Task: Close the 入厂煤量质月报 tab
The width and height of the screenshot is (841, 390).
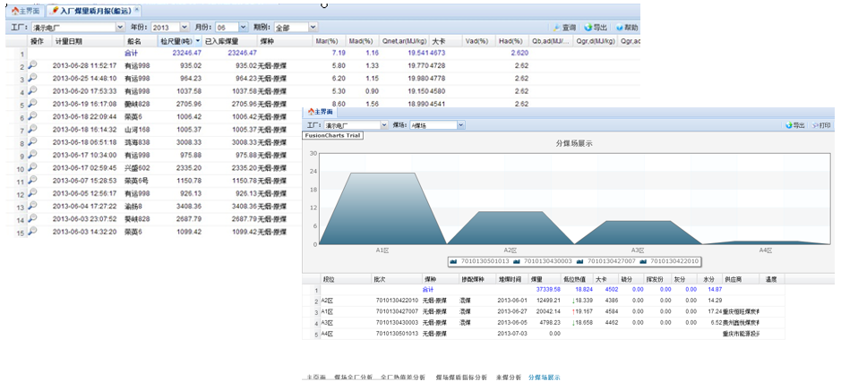Action: coord(138,10)
